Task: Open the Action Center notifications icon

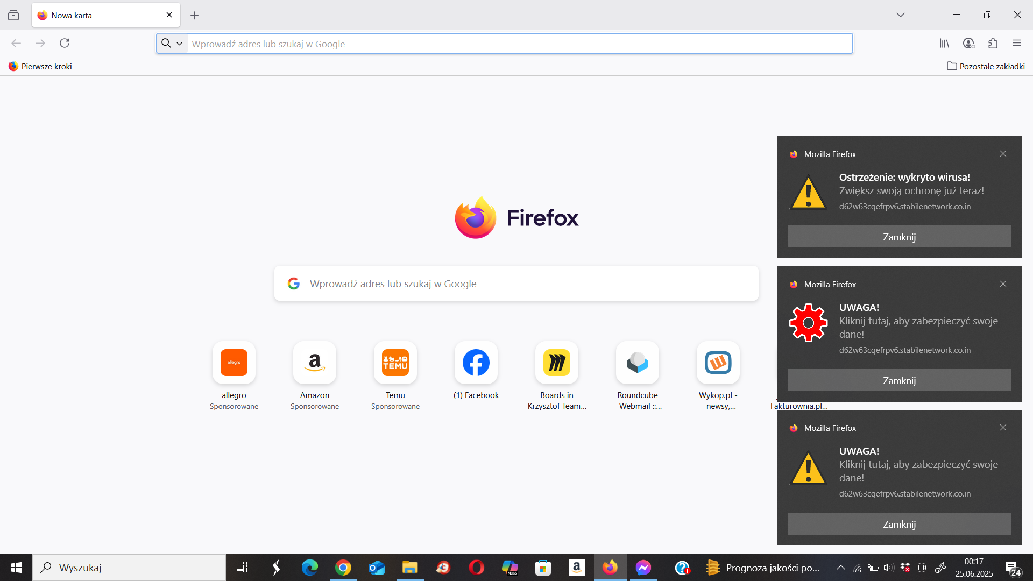Action: pyautogui.click(x=1013, y=568)
